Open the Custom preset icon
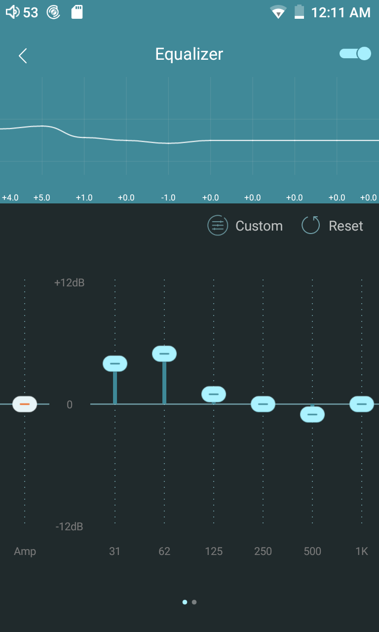 pos(218,226)
